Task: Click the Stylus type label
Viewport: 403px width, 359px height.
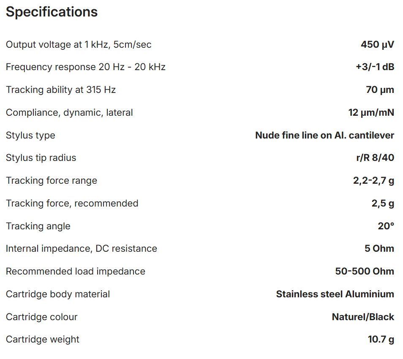Action: pos(30,136)
